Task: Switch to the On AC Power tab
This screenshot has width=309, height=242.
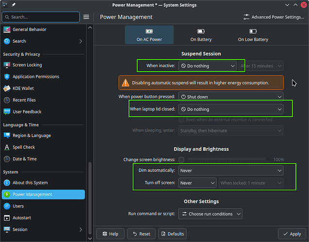Action: coord(149,35)
